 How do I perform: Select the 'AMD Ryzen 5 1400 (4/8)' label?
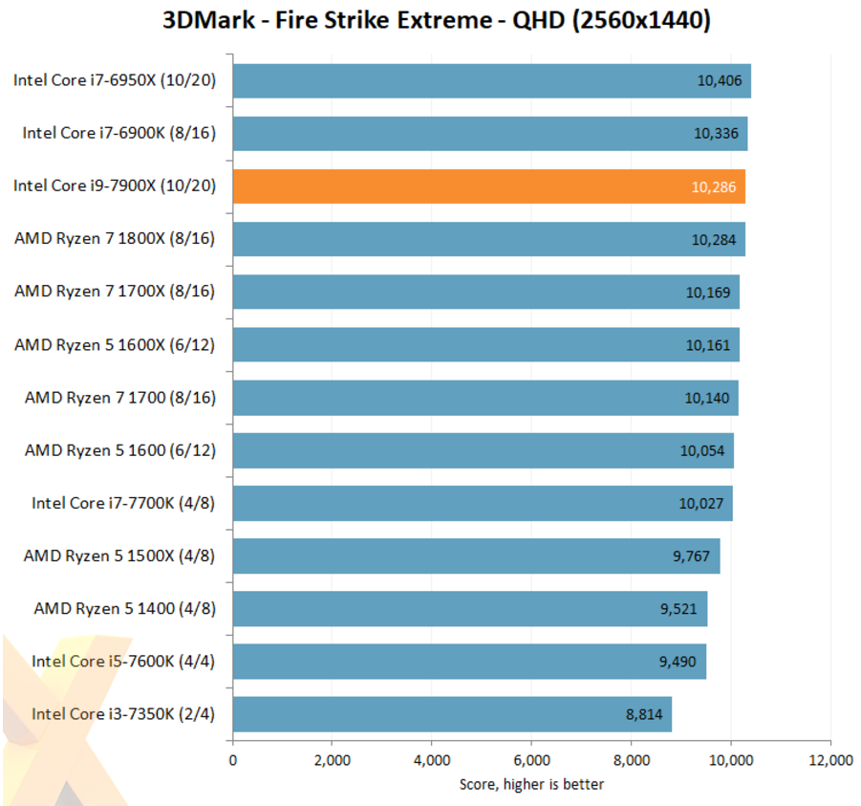coord(124,609)
